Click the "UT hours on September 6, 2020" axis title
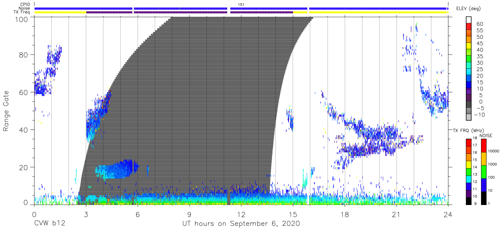 pyautogui.click(x=241, y=224)
